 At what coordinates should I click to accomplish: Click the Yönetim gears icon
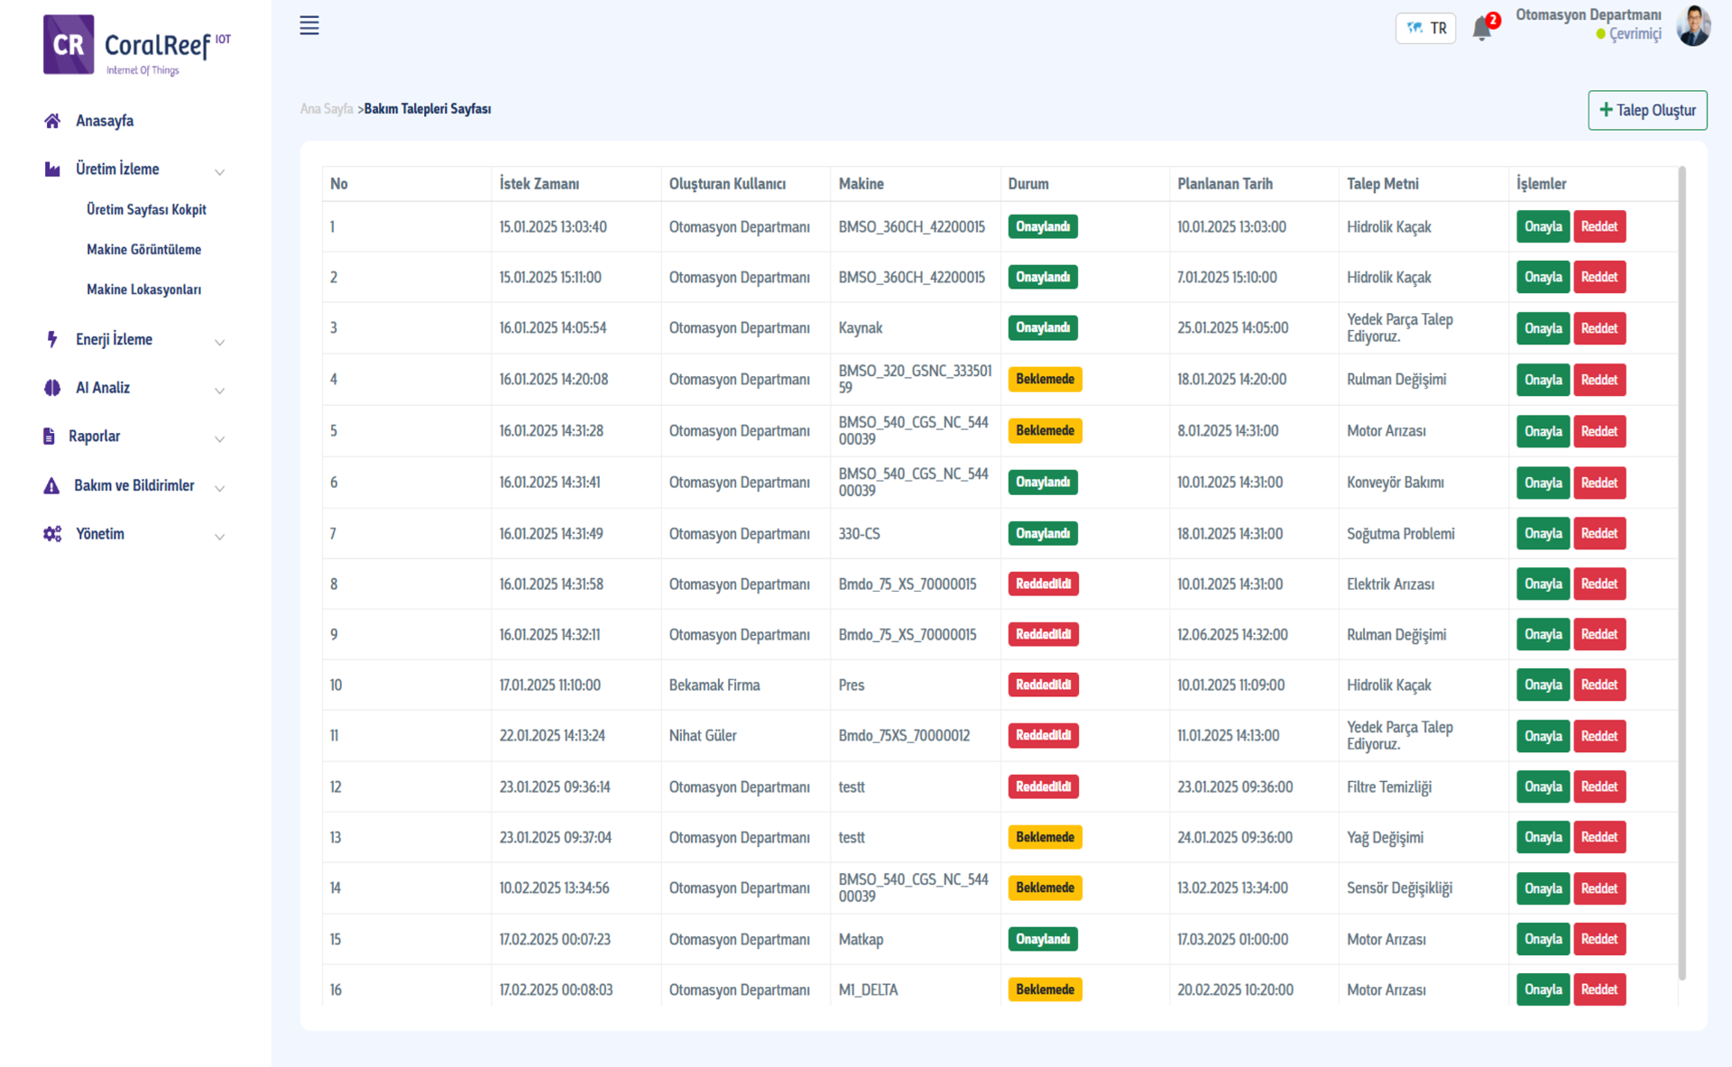tap(52, 534)
